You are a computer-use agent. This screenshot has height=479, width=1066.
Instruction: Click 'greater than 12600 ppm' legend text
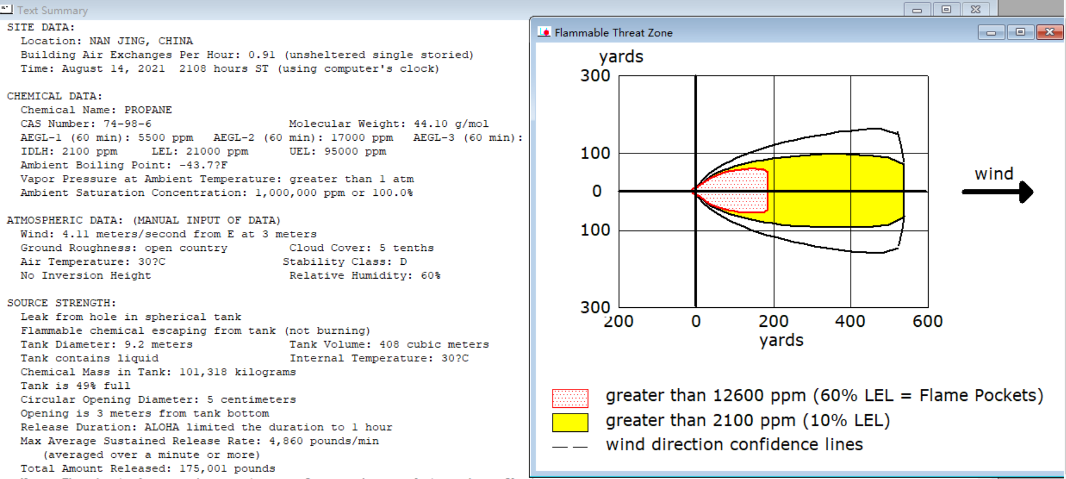[x=824, y=396]
